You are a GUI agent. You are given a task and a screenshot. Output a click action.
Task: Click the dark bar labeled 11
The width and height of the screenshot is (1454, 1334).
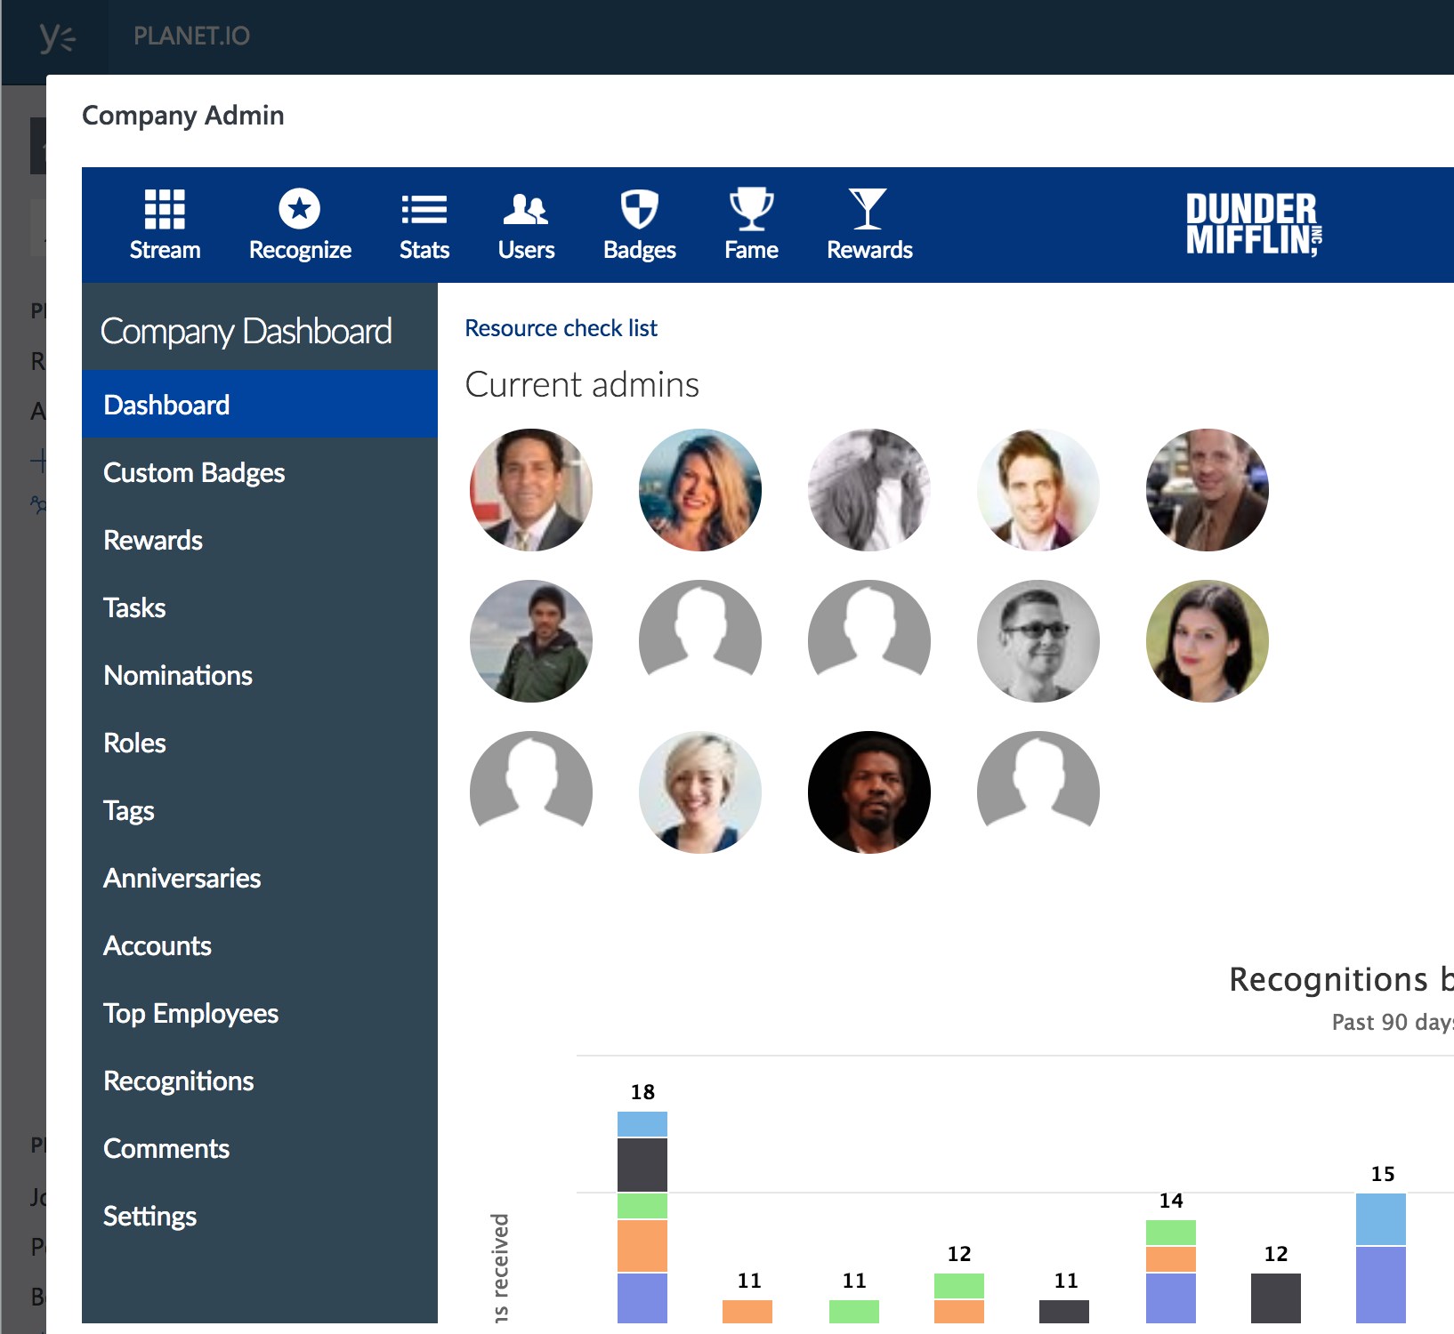click(x=1064, y=1312)
